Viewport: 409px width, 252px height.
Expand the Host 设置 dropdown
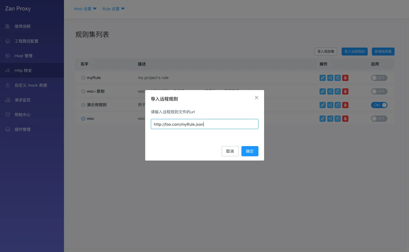coord(85,9)
